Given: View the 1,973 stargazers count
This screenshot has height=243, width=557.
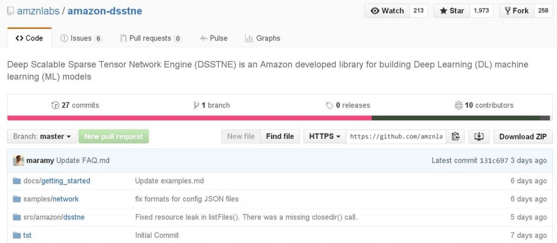Looking at the screenshot, I should coord(482,10).
